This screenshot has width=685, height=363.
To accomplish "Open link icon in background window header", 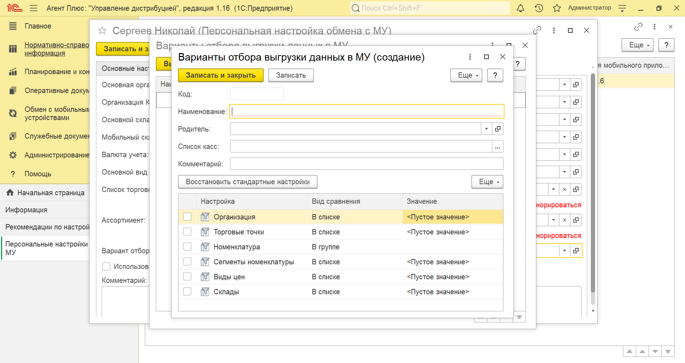I will click(638, 27).
